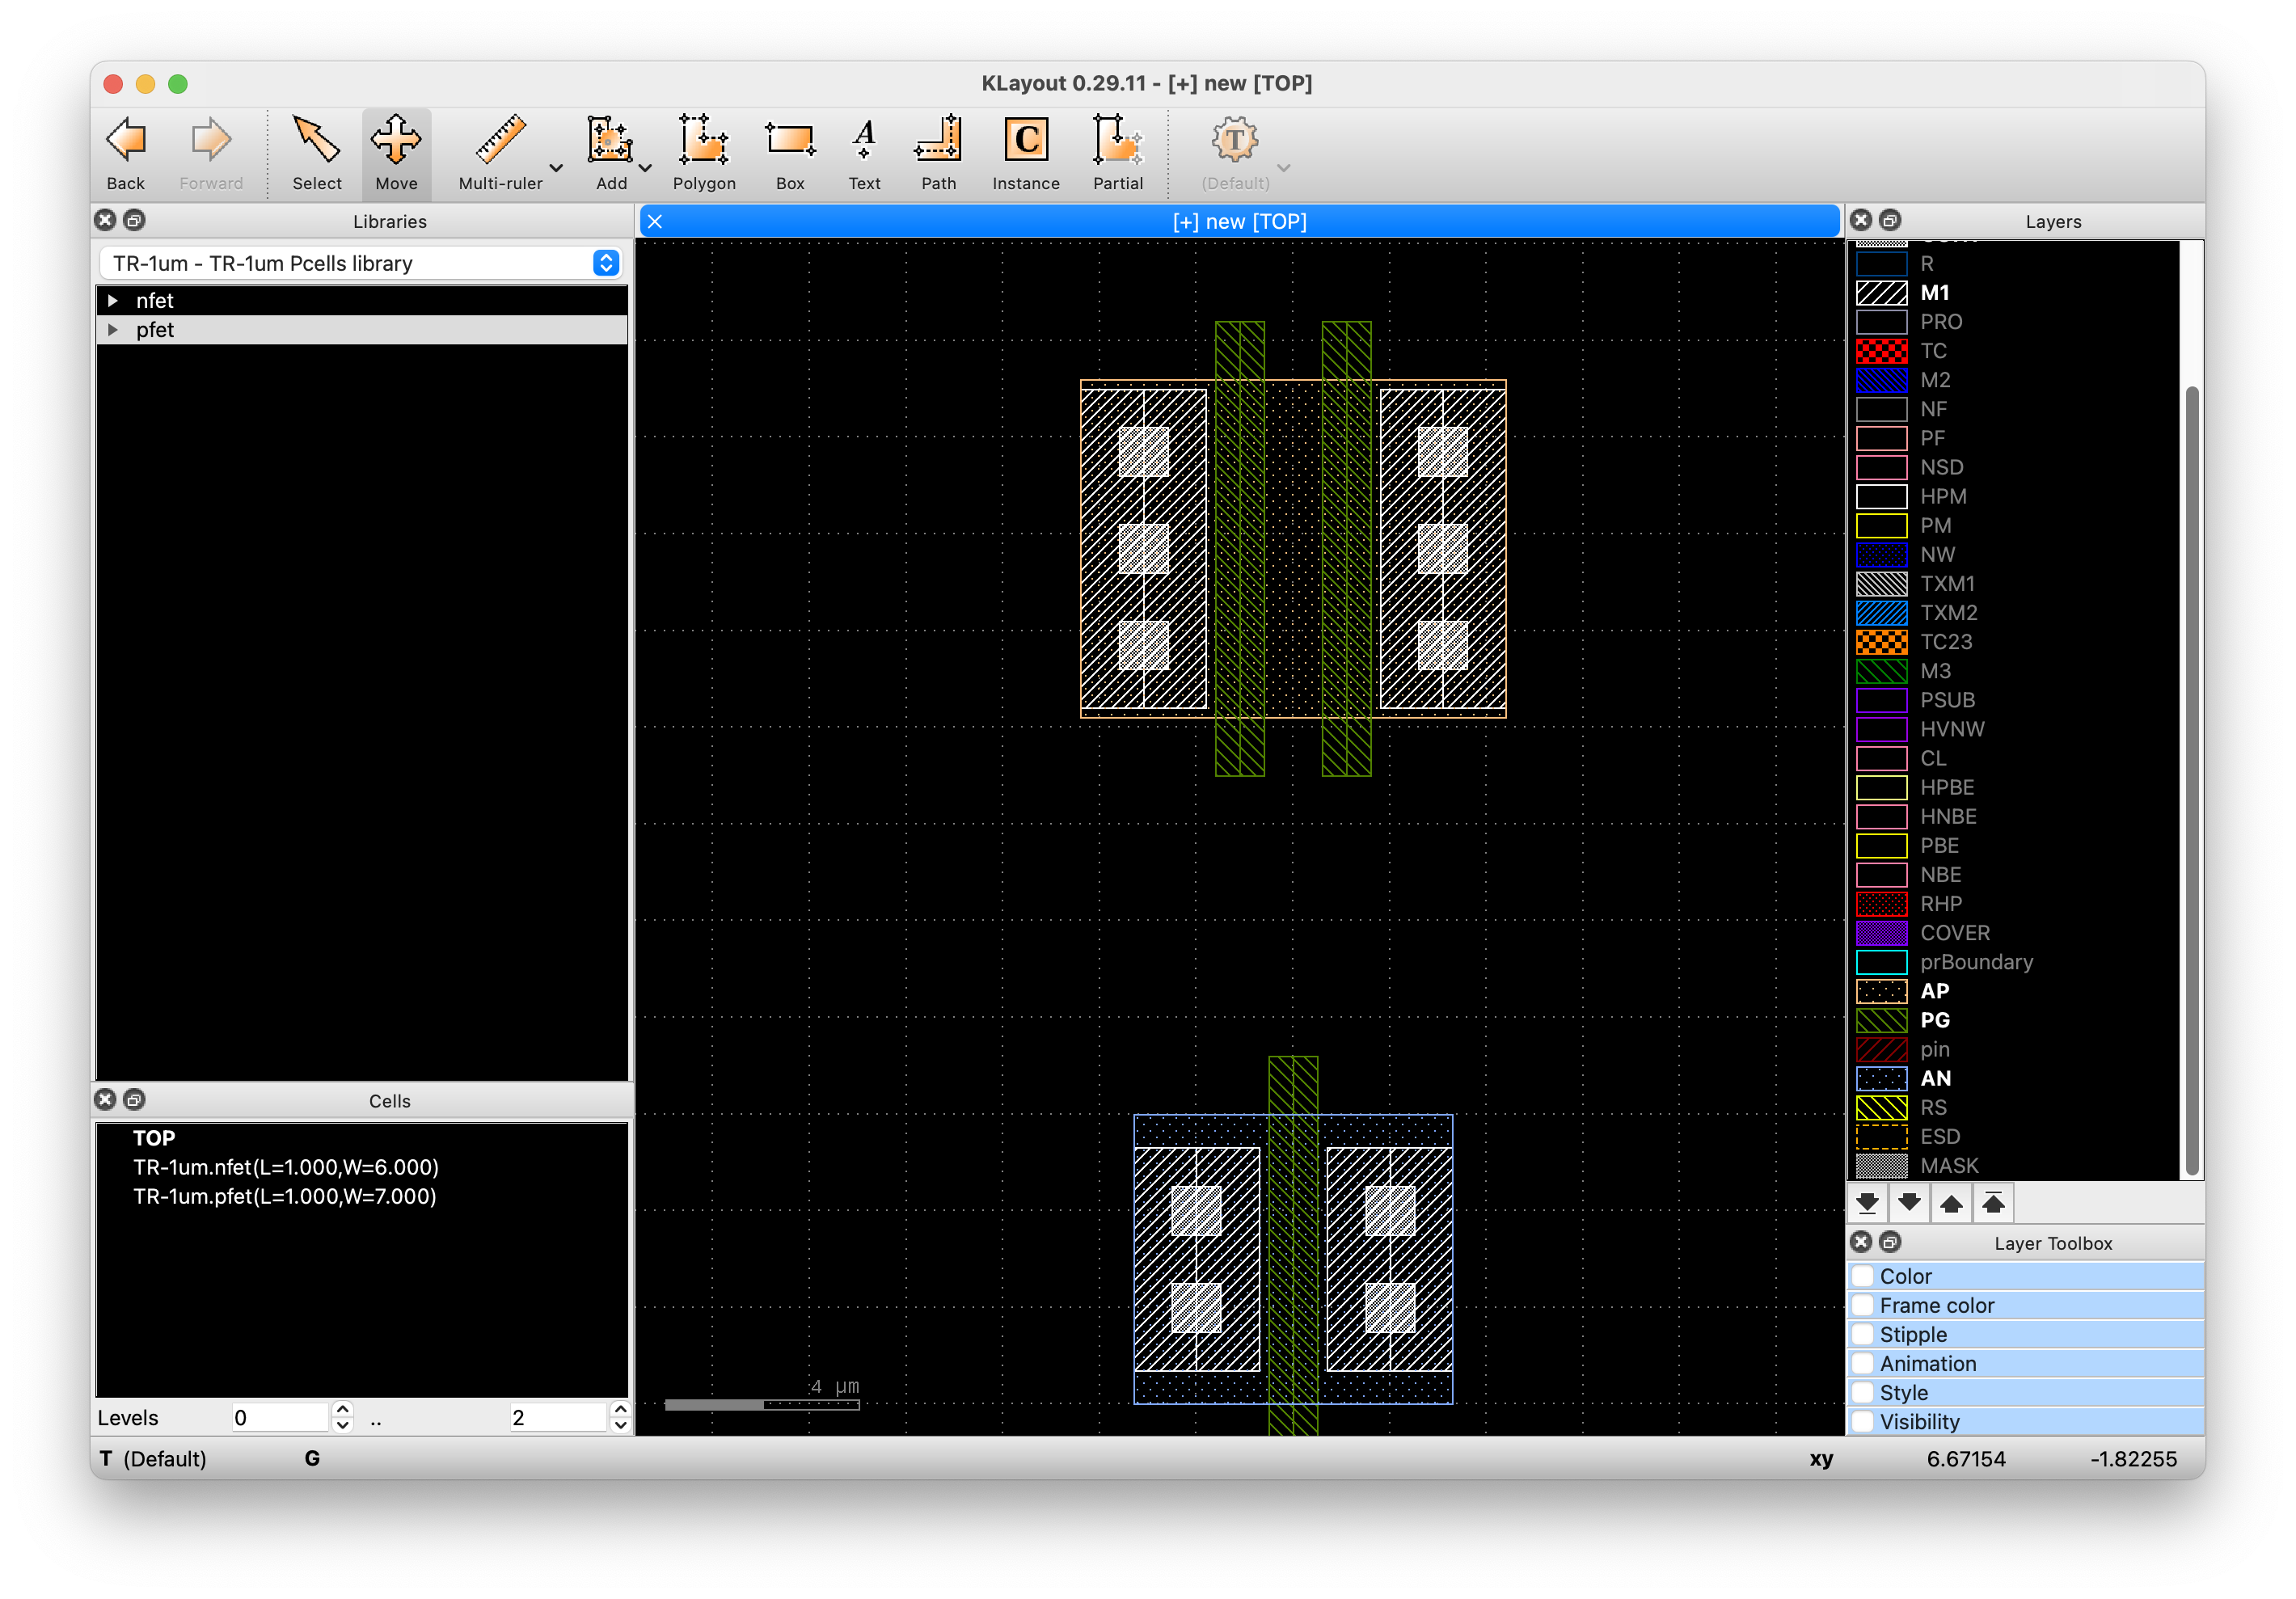
Task: Select the TR-1um.pfet cell in Cells list
Action: click(284, 1196)
